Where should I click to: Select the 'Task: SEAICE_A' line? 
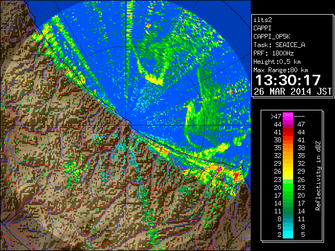tap(279, 45)
